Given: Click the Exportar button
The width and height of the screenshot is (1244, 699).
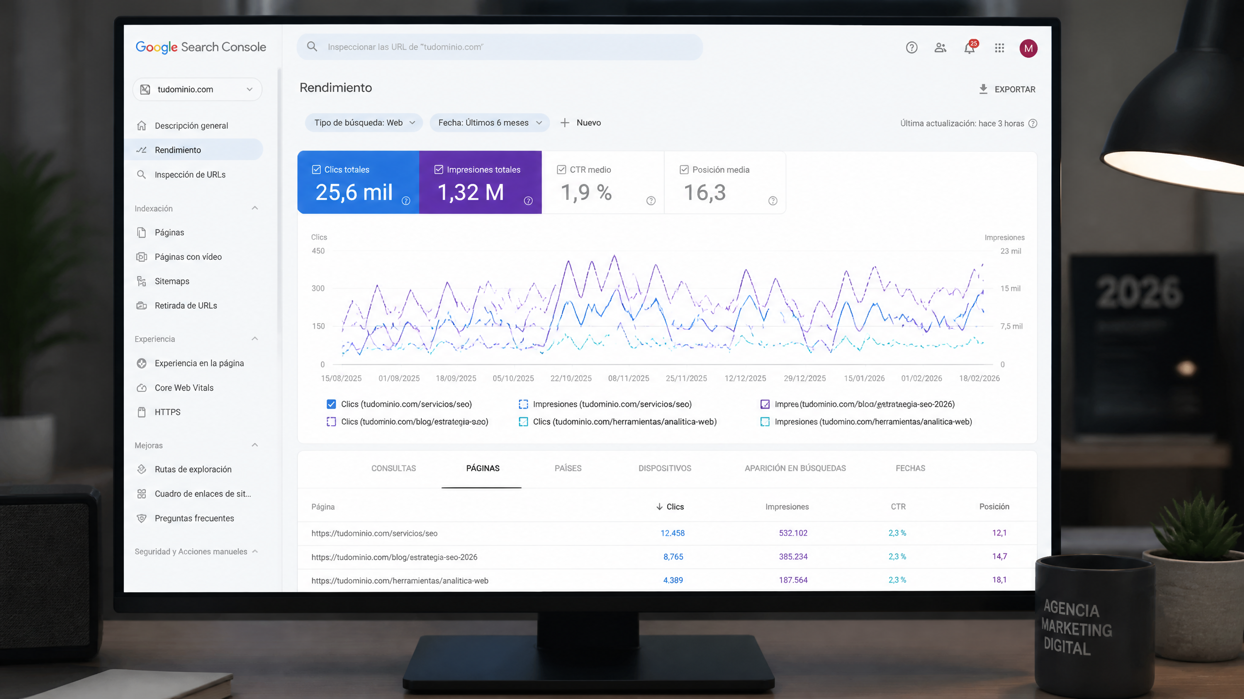Looking at the screenshot, I should click(x=1007, y=89).
